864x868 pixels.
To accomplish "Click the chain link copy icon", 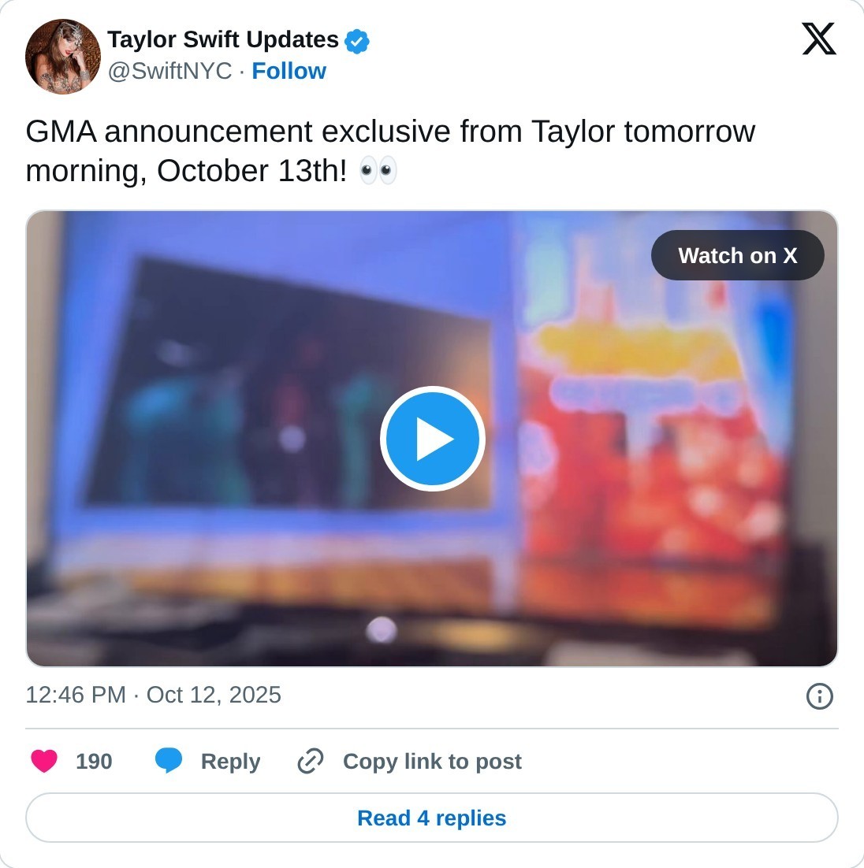I will click(x=311, y=761).
